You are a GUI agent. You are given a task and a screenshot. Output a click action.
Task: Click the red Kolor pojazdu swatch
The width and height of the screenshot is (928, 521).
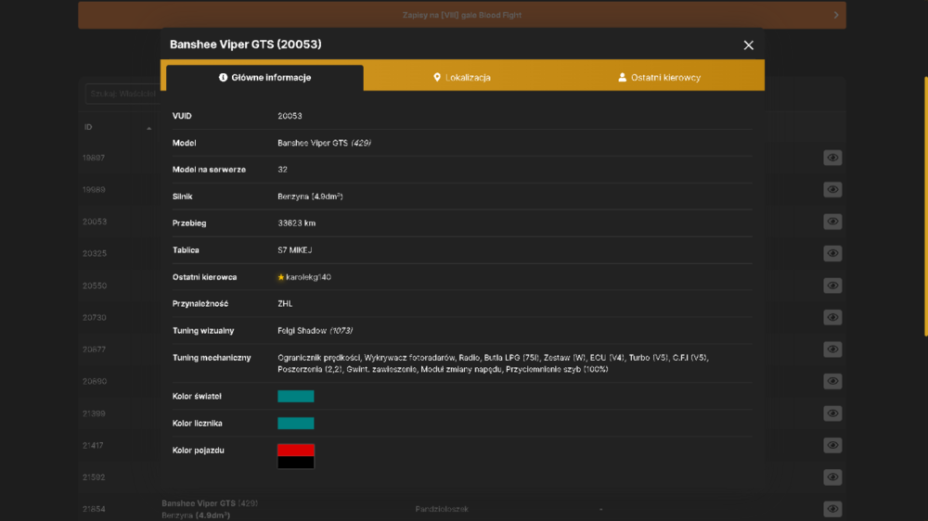tap(296, 450)
